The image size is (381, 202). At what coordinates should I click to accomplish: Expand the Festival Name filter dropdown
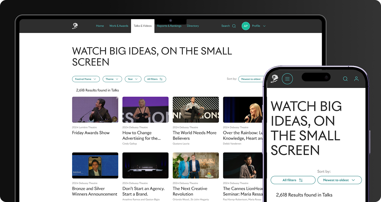86,79
